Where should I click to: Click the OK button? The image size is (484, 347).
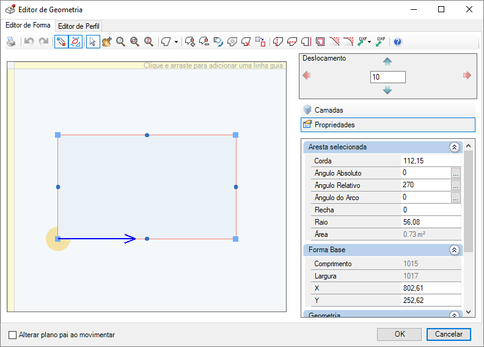click(400, 334)
